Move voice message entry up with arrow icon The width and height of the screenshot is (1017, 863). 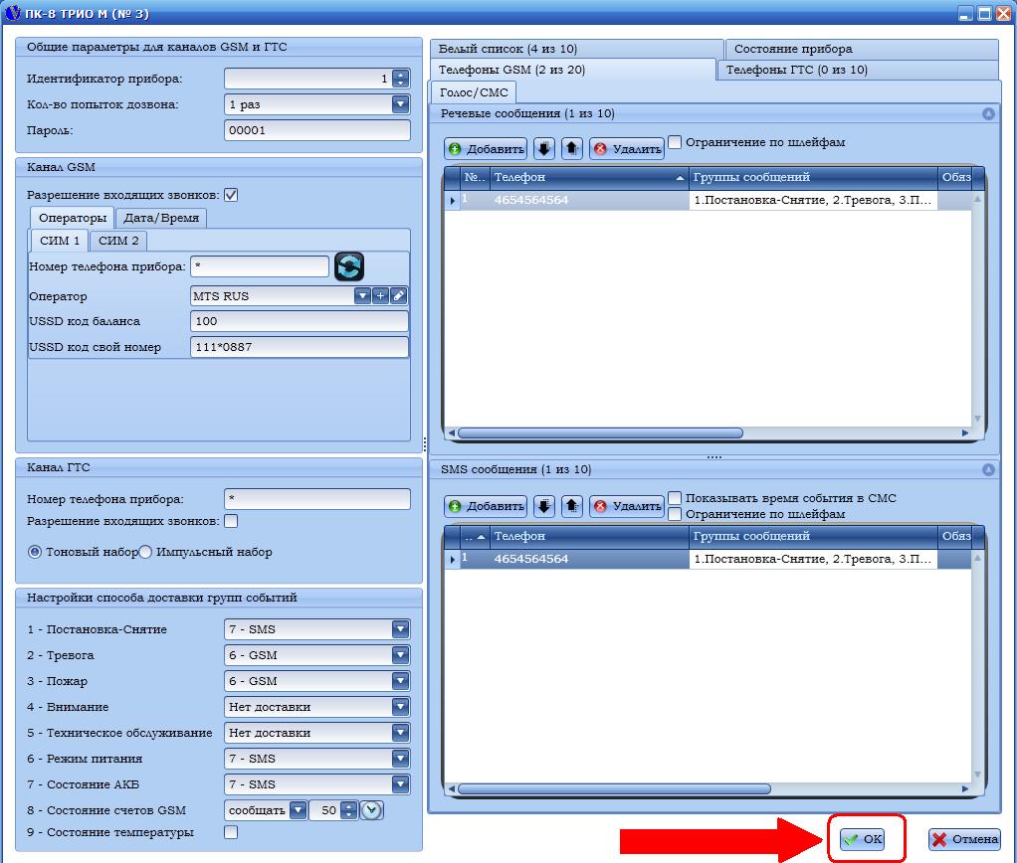point(572,149)
